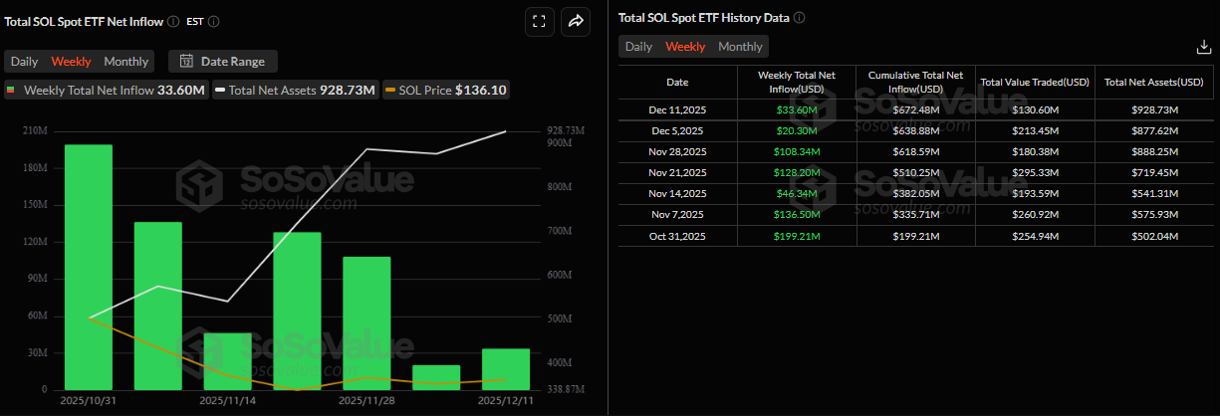This screenshot has height=416, width=1220.
Task: Click info icon beside History Data title
Action: click(x=799, y=18)
